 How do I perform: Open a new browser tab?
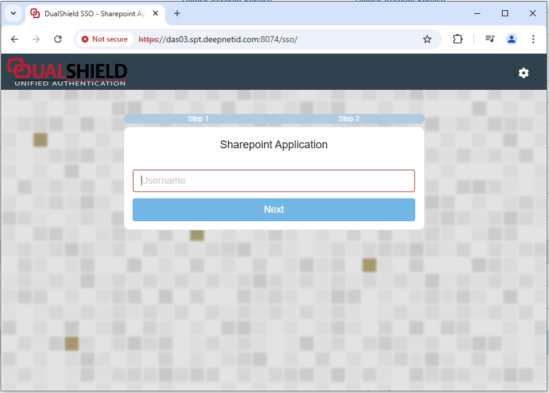[177, 13]
